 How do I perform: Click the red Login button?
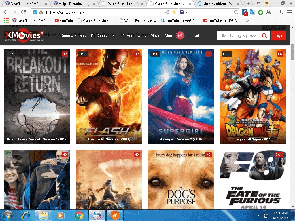[278, 35]
